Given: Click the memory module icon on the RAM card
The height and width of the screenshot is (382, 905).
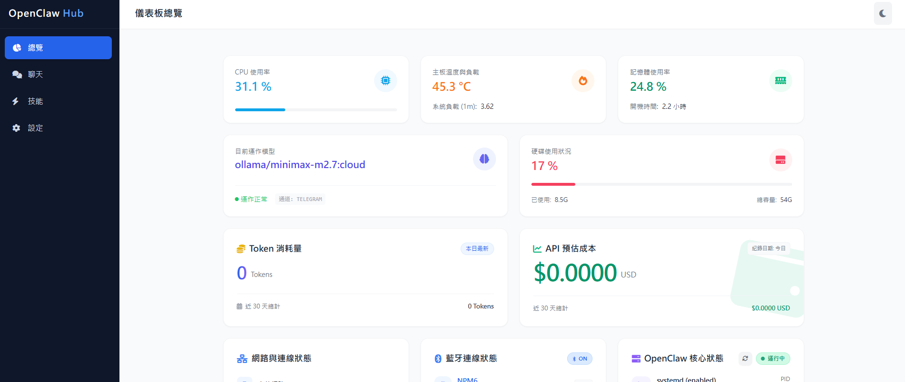Looking at the screenshot, I should (x=780, y=81).
